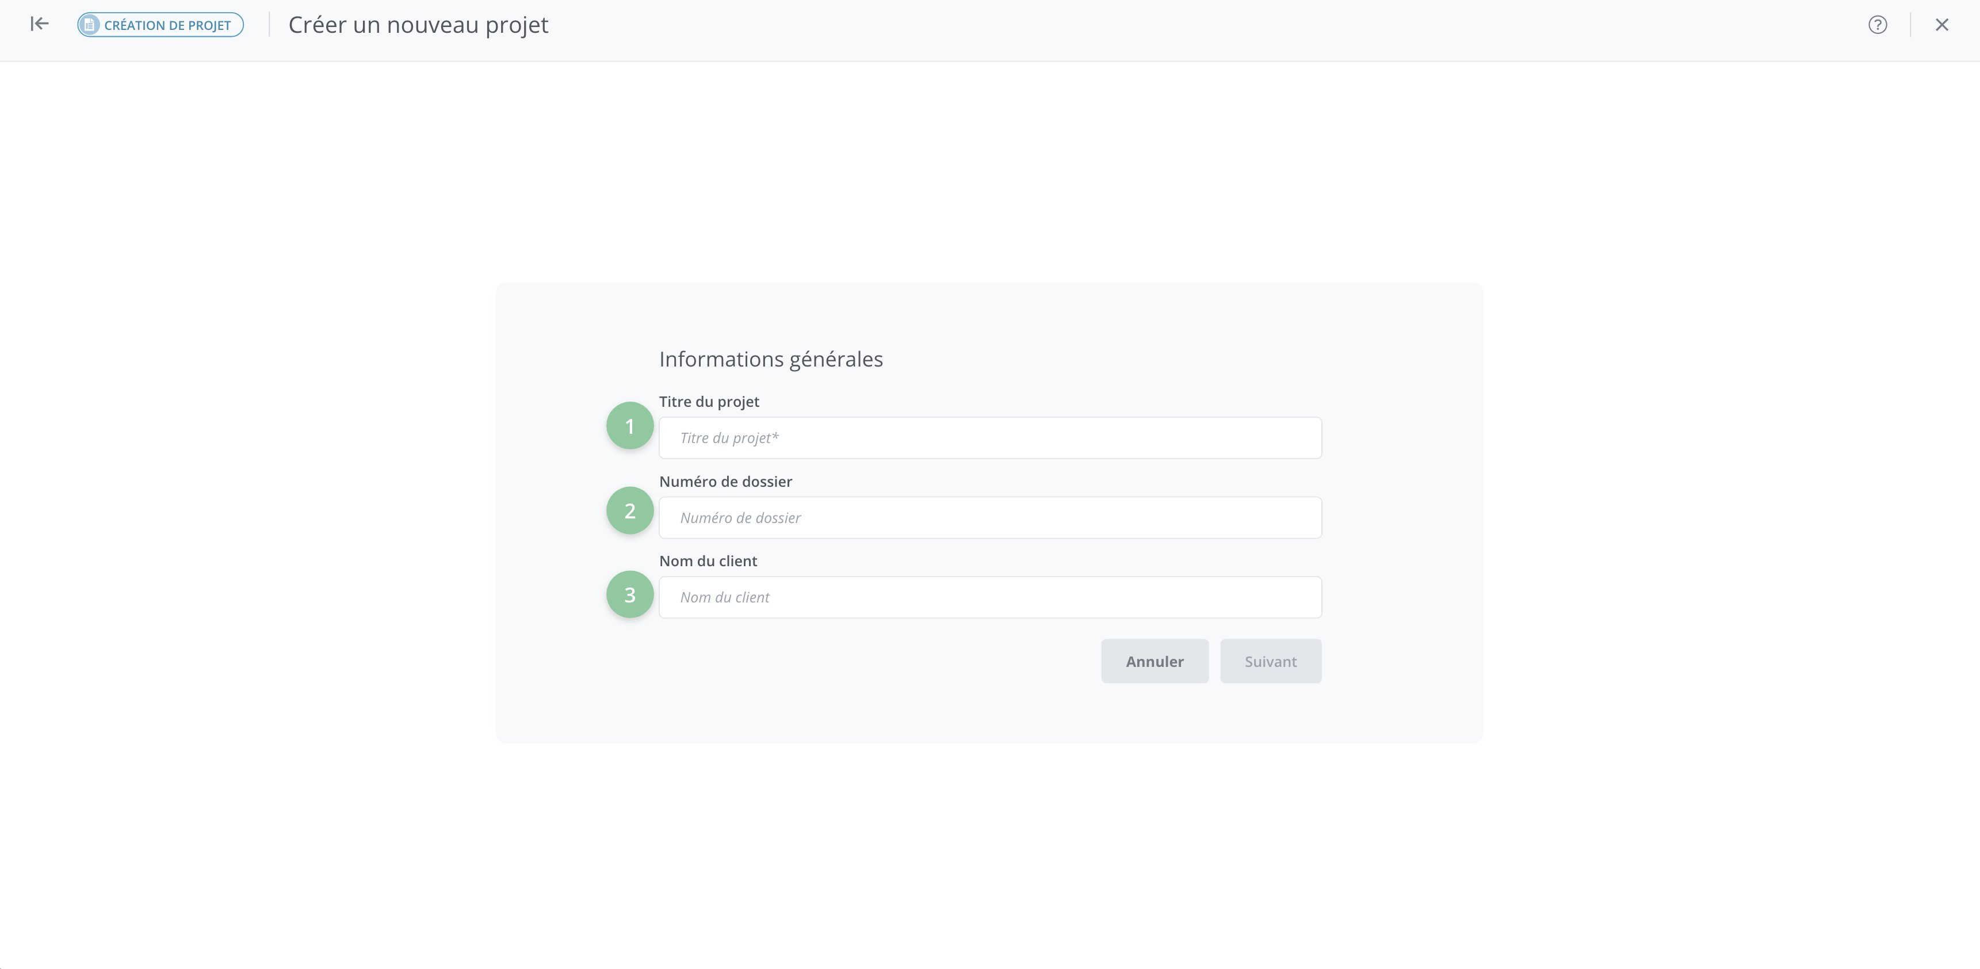
Task: Focus the Nom du client input field
Action: [990, 597]
